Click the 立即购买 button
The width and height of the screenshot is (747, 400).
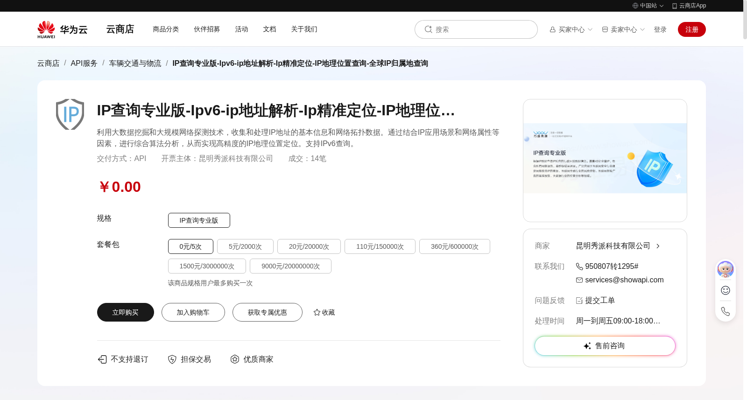coord(126,312)
